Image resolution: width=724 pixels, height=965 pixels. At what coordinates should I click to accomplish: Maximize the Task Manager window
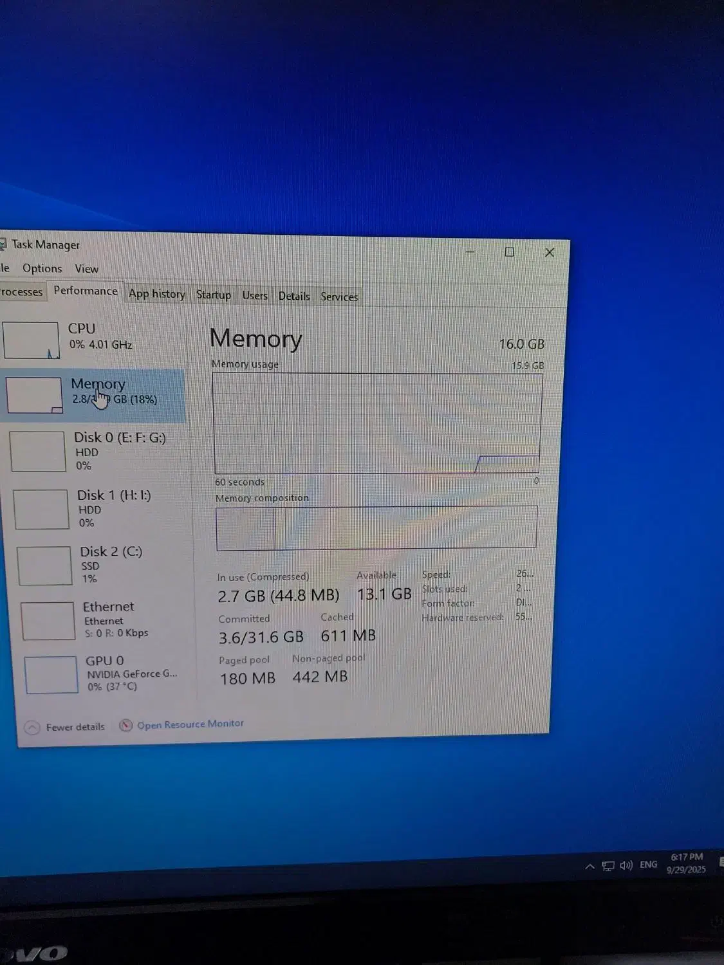coord(510,252)
